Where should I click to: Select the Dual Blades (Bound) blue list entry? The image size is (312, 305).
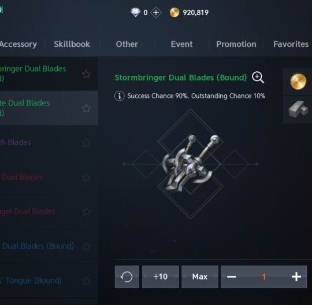37,246
